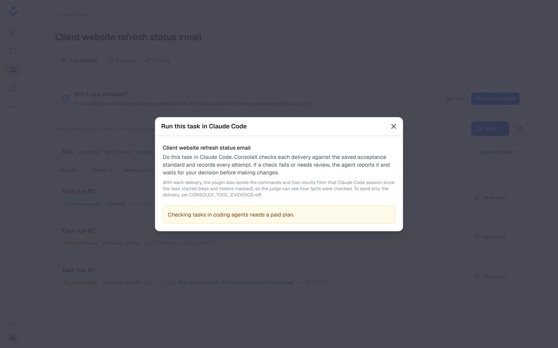Click the paid plan warning notice

point(279,215)
